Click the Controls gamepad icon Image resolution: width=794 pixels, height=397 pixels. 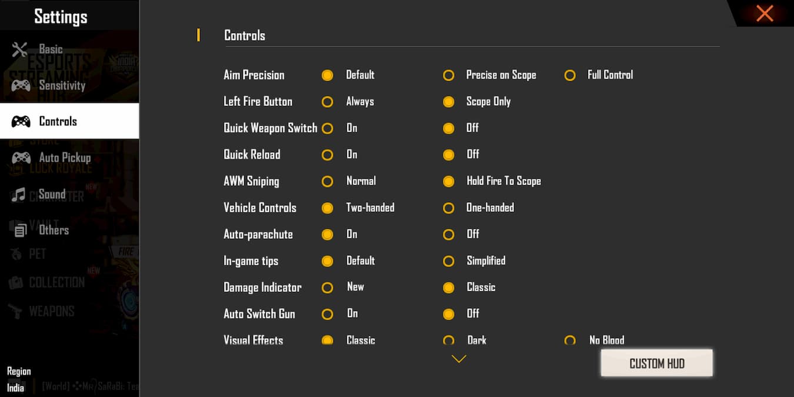click(21, 121)
